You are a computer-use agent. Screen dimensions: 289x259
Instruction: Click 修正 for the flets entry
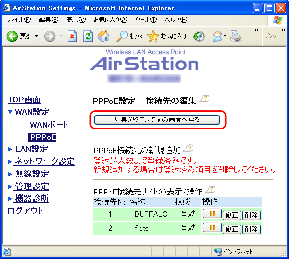tap(232, 229)
